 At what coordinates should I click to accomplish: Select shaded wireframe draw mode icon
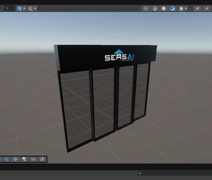155,8
